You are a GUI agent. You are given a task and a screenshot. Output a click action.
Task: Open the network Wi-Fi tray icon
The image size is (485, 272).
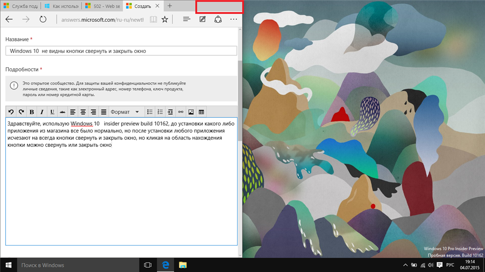[x=423, y=265]
